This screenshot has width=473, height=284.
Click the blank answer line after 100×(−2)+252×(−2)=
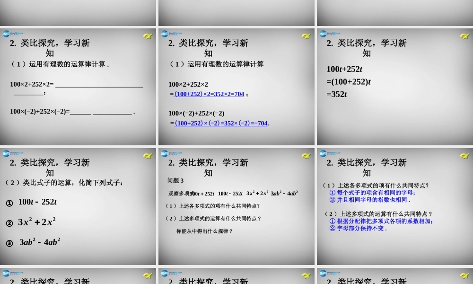(x=101, y=114)
